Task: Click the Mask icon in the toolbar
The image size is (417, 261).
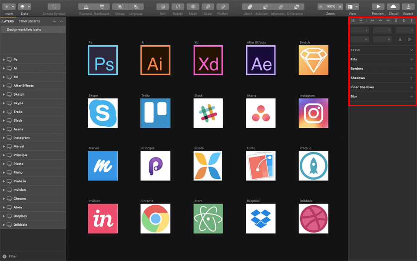Action: tap(192, 7)
